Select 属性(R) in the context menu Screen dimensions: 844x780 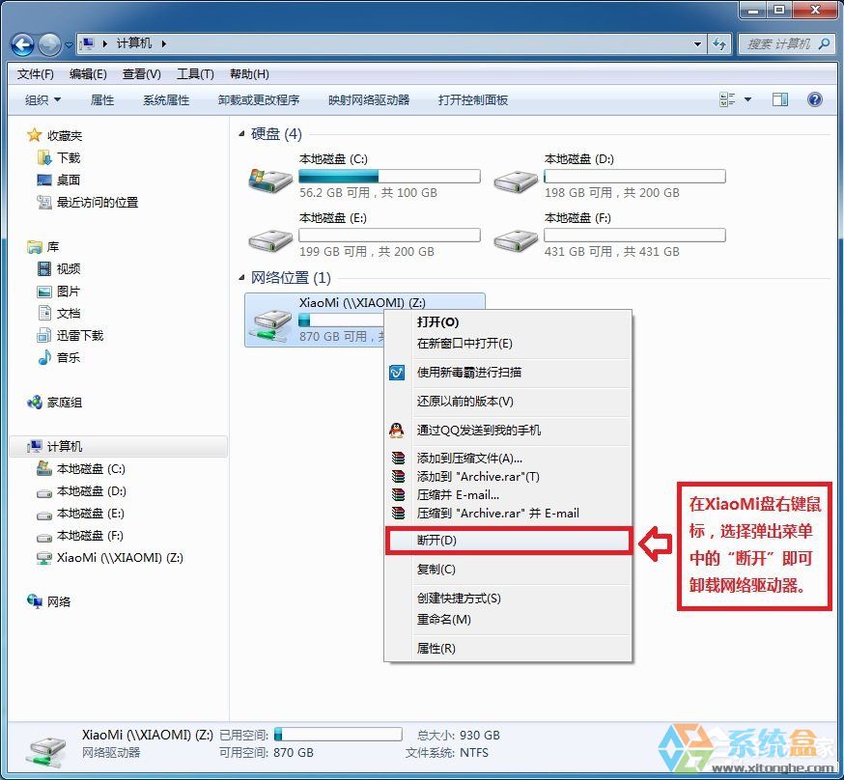(436, 649)
